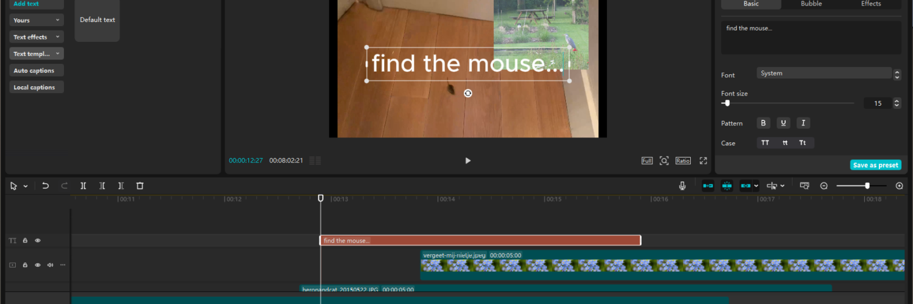The image size is (913, 304).
Task: Click the Font size slider handle
Action: click(x=727, y=103)
